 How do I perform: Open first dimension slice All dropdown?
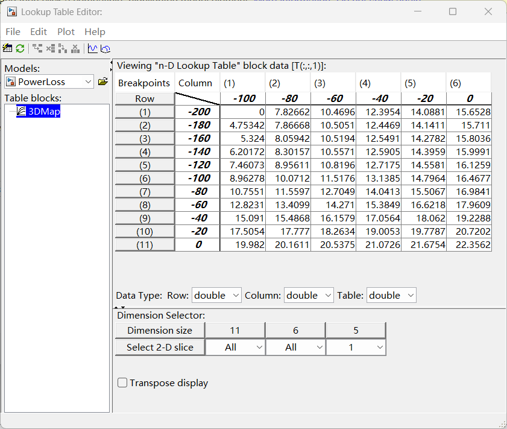(235, 347)
